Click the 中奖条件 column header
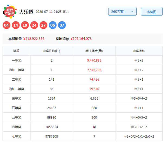Image resolution: width=166 pixels, height=143 pixels. (x=139, y=51)
